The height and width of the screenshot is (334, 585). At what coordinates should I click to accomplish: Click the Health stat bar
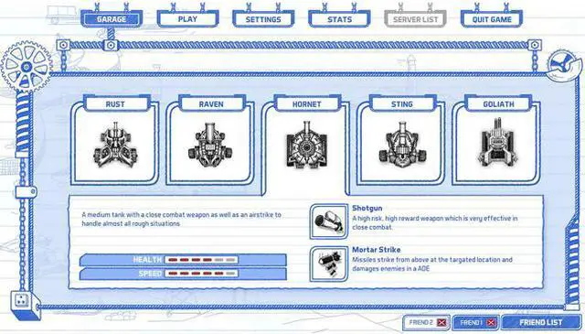tap(183, 260)
